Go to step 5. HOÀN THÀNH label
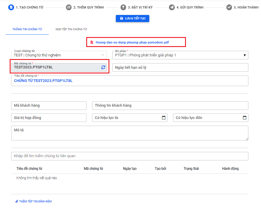This screenshot has height=208, width=261. 246,7
